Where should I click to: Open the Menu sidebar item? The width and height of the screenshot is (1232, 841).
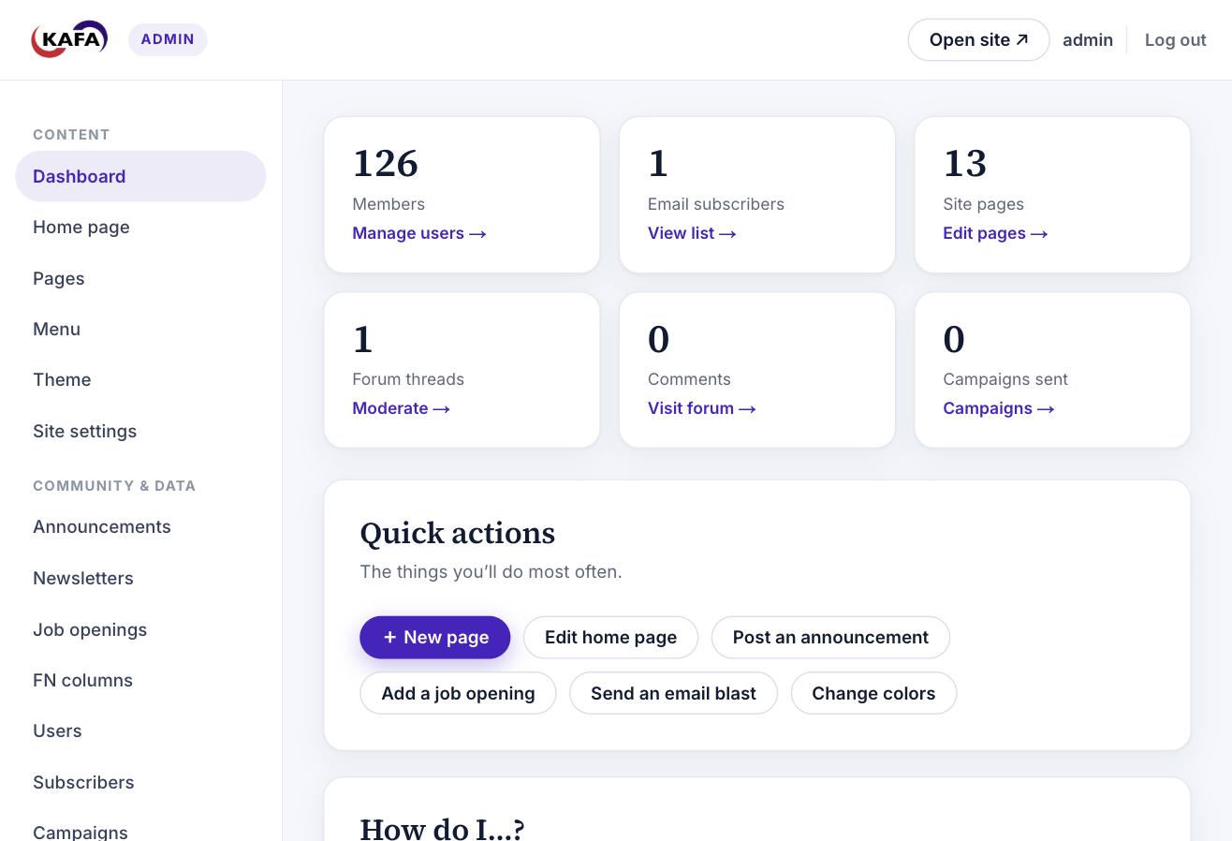140,329
